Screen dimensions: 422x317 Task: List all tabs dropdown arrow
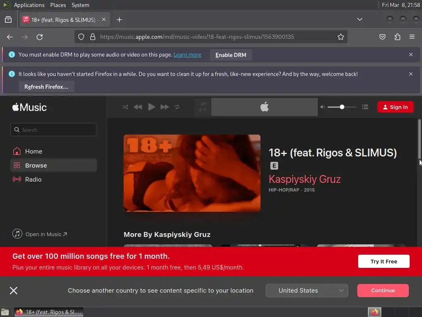pyautogui.click(x=359, y=19)
